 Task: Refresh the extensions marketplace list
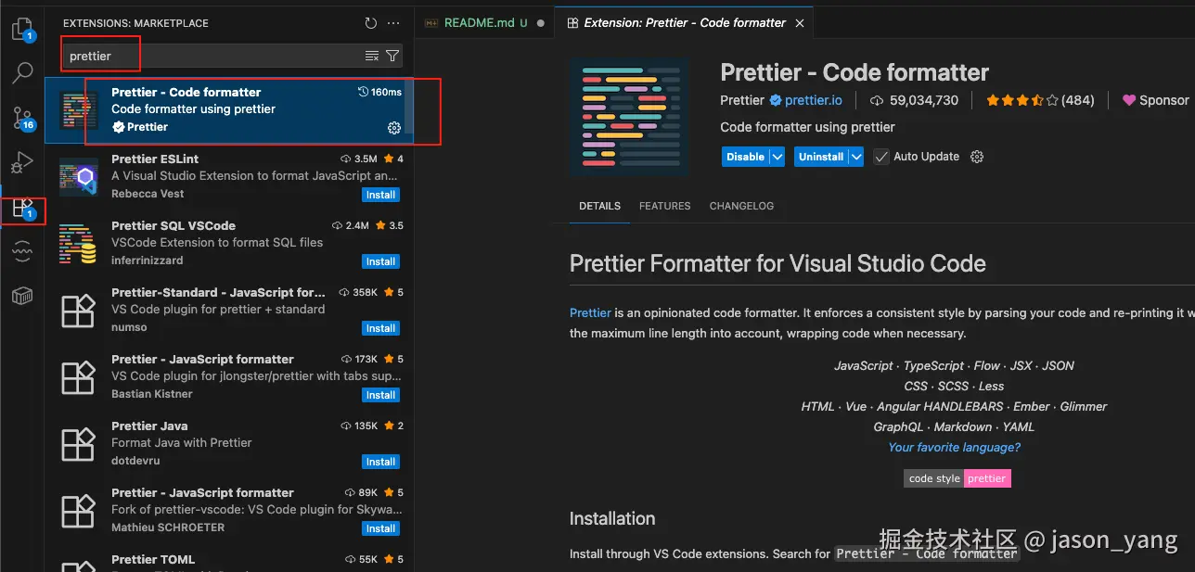click(371, 23)
